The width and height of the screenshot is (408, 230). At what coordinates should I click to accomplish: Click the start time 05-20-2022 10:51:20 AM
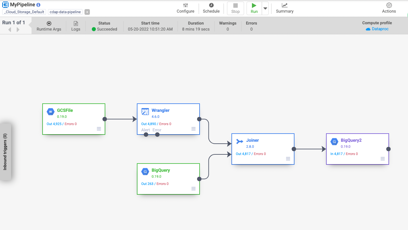pyautogui.click(x=150, y=29)
